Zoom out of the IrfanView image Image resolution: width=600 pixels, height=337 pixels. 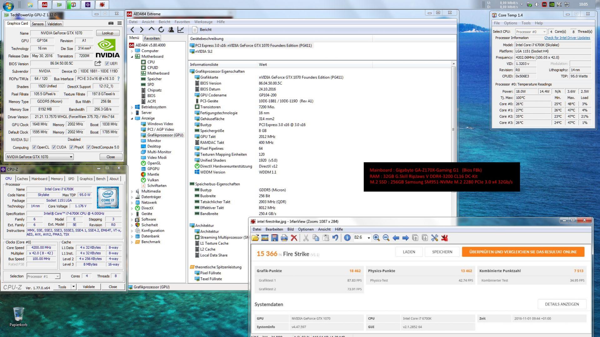(x=386, y=238)
